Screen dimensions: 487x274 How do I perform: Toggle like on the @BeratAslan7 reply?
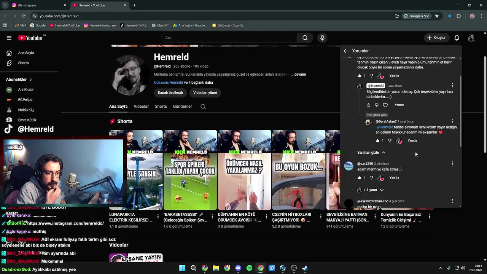pos(377,140)
